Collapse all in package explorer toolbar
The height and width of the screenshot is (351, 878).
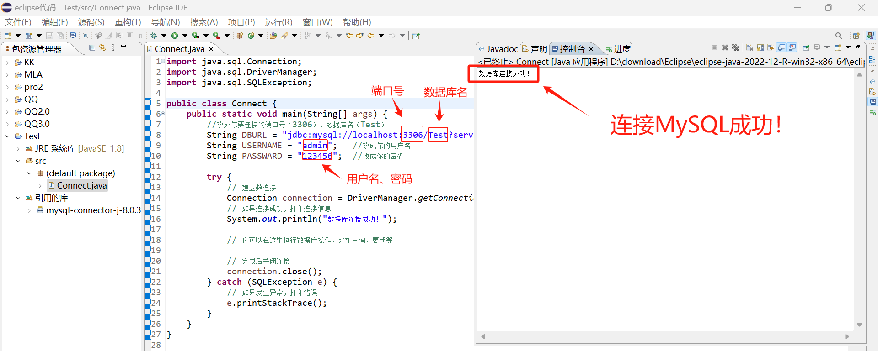tap(92, 48)
